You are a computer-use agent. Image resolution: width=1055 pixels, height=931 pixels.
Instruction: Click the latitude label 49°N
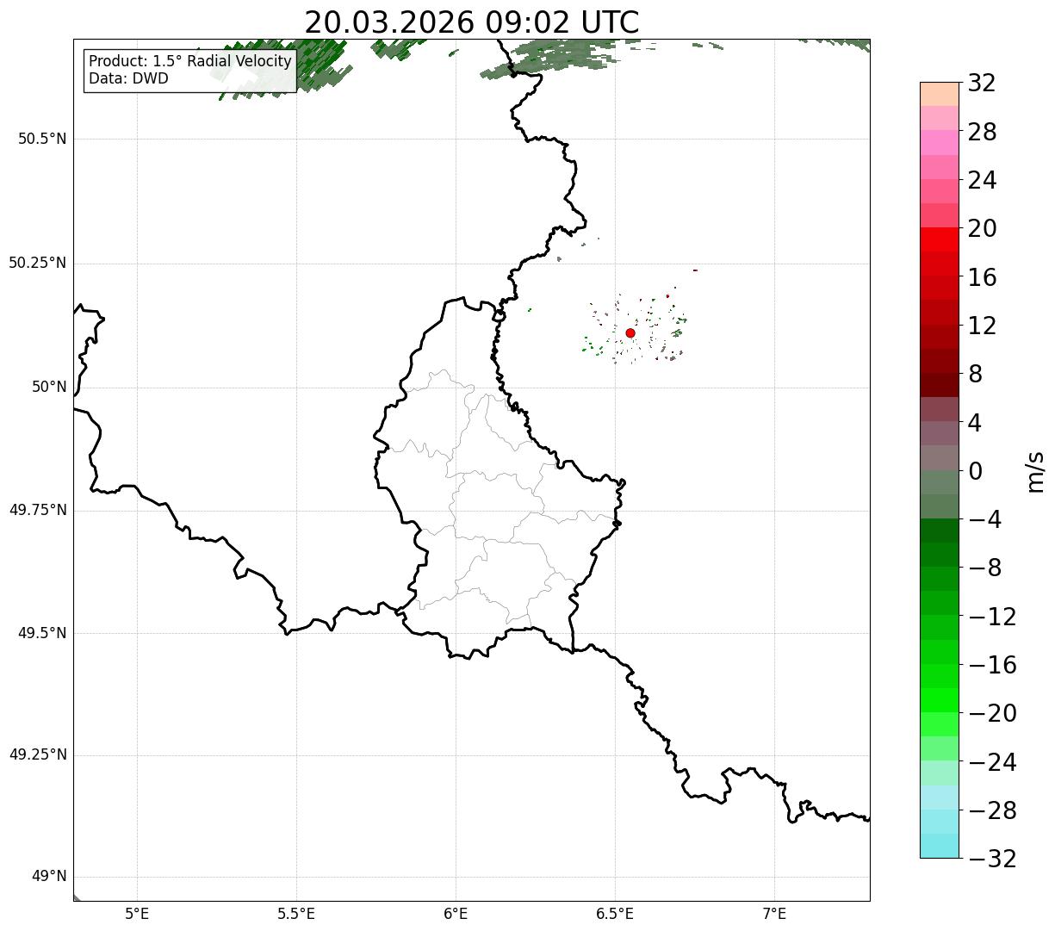click(49, 877)
